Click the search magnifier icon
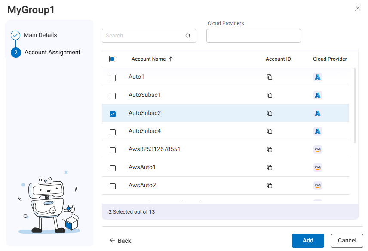The width and height of the screenshot is (368, 251). 188,36
